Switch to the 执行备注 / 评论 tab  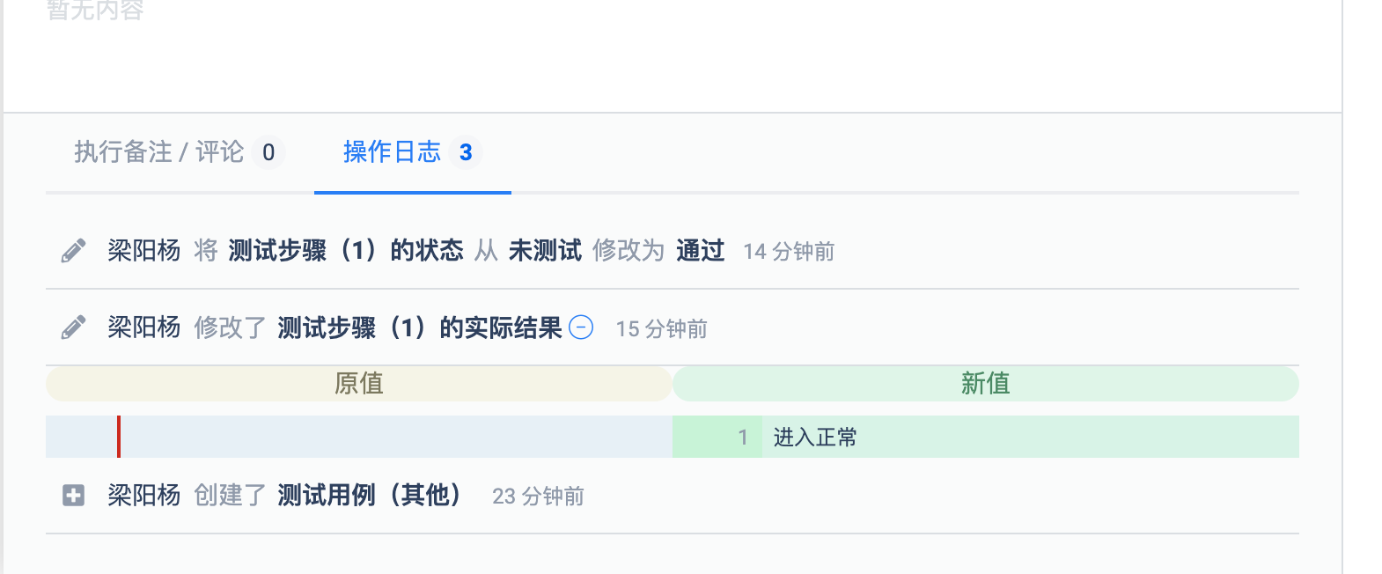(158, 152)
